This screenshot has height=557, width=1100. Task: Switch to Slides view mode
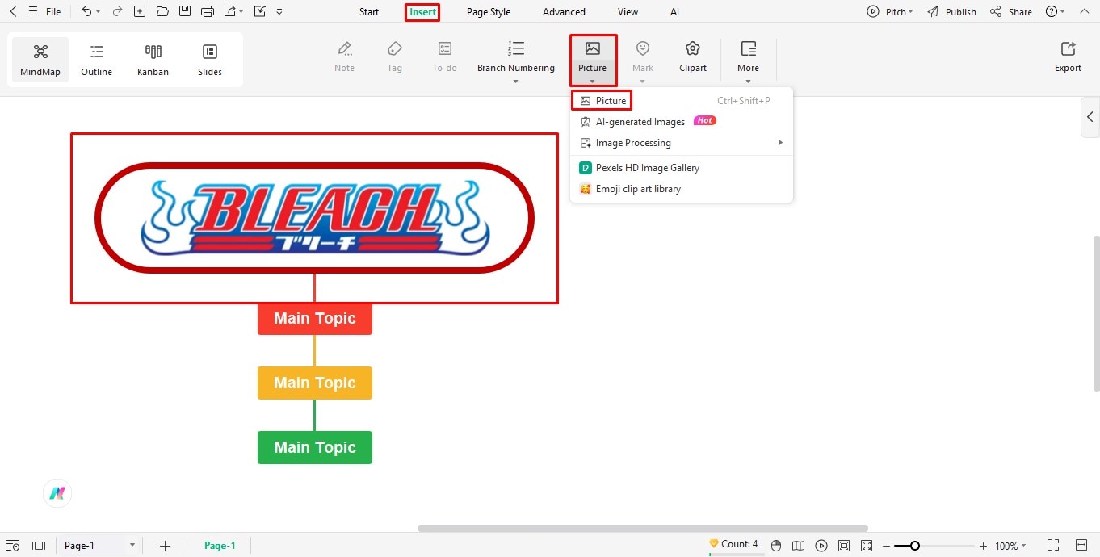click(x=210, y=60)
